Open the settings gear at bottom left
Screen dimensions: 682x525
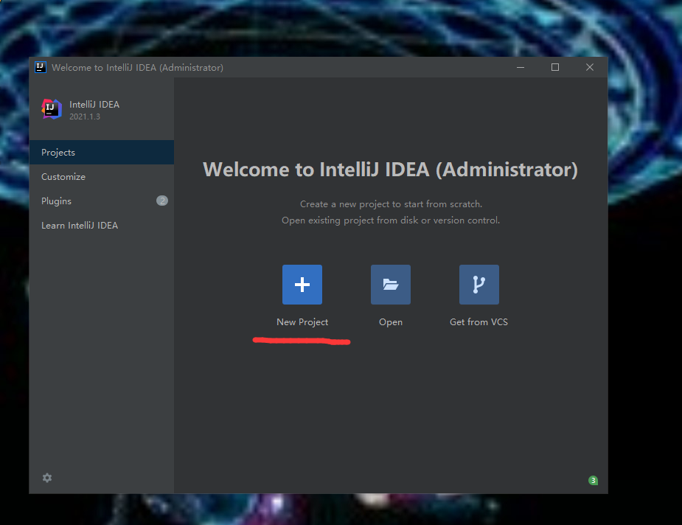tap(47, 478)
